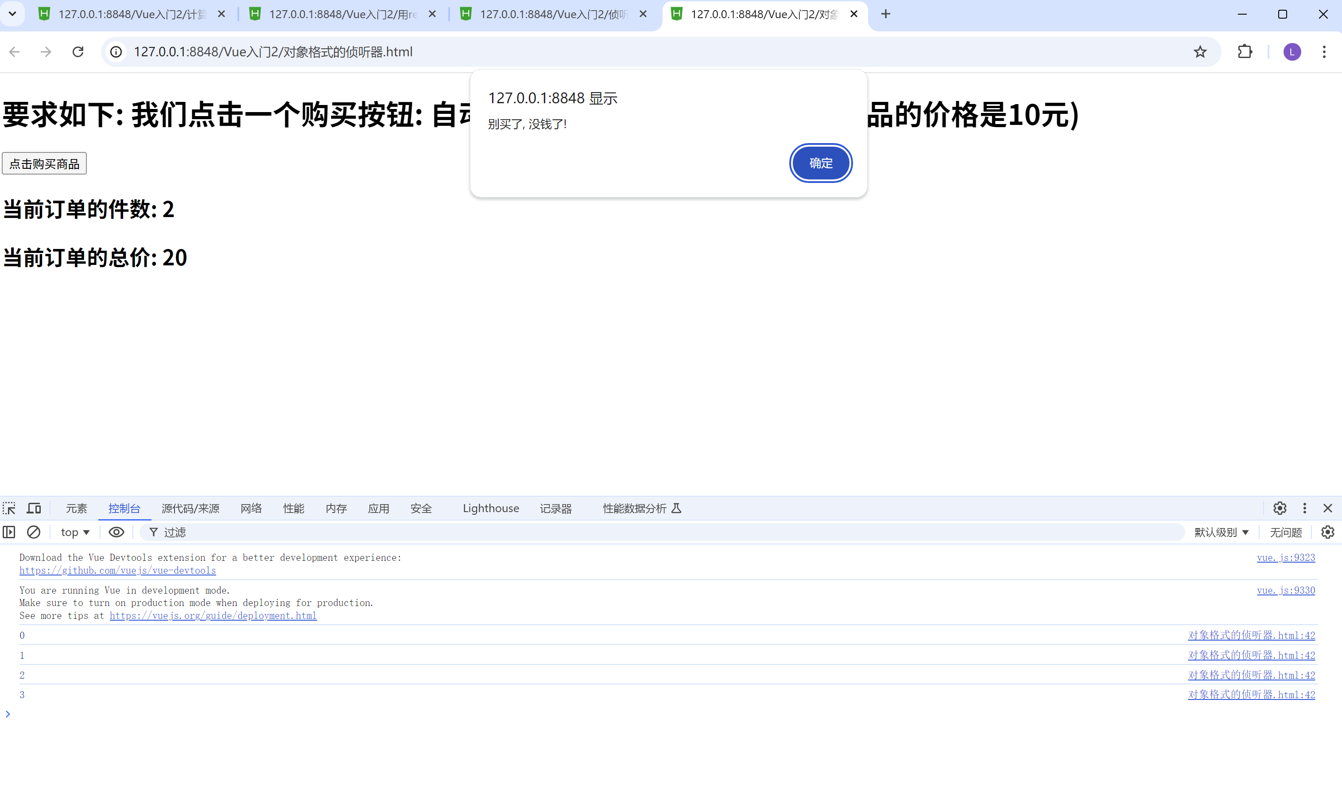Open the tab search dropdown arrow
Screen dimensions: 1342x785
point(12,14)
